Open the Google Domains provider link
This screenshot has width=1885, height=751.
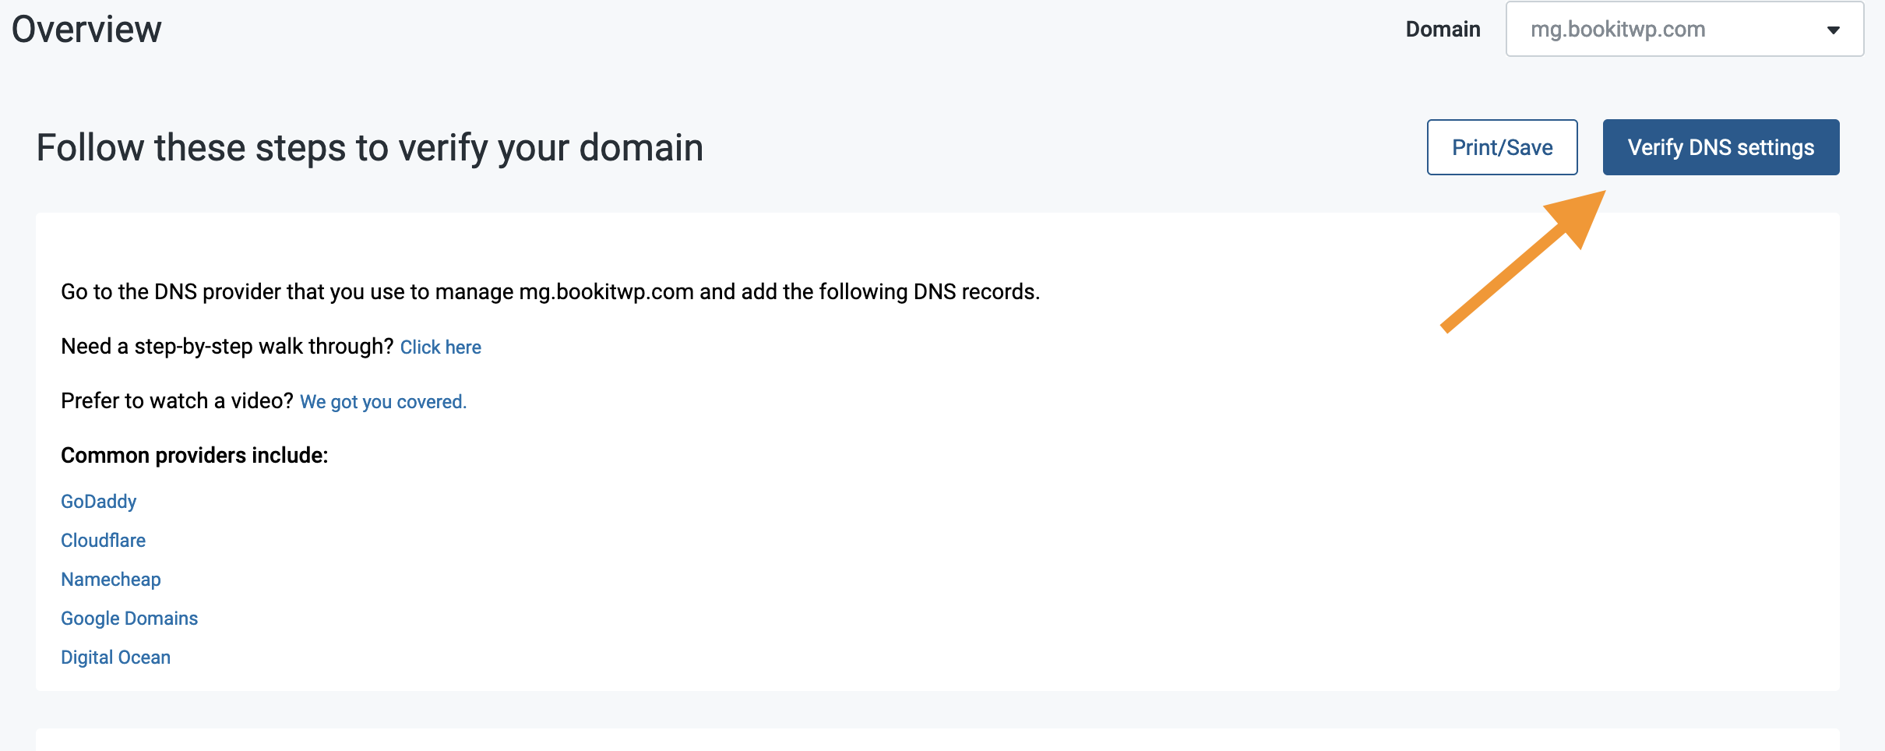point(129,618)
